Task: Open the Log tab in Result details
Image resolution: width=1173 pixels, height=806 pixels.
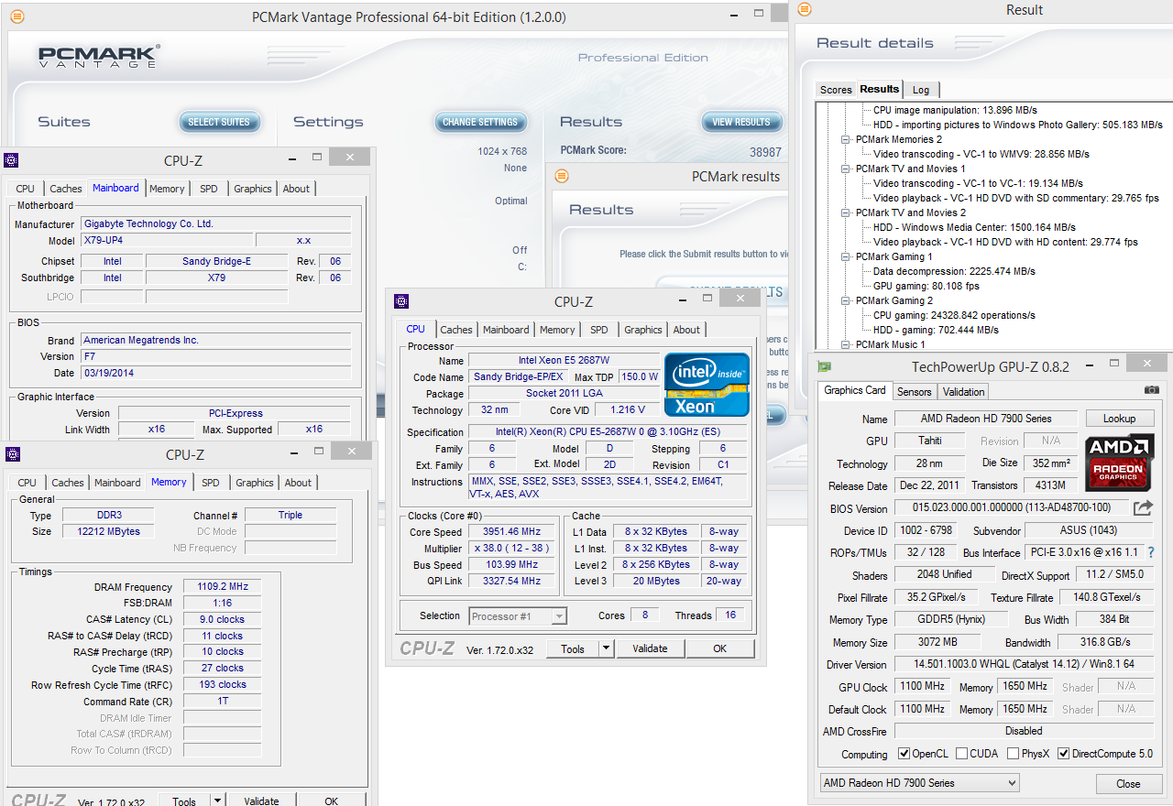Action: click(921, 90)
